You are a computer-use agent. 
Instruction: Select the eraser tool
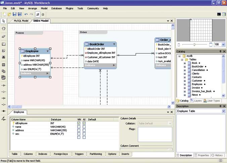(x=3, y=36)
